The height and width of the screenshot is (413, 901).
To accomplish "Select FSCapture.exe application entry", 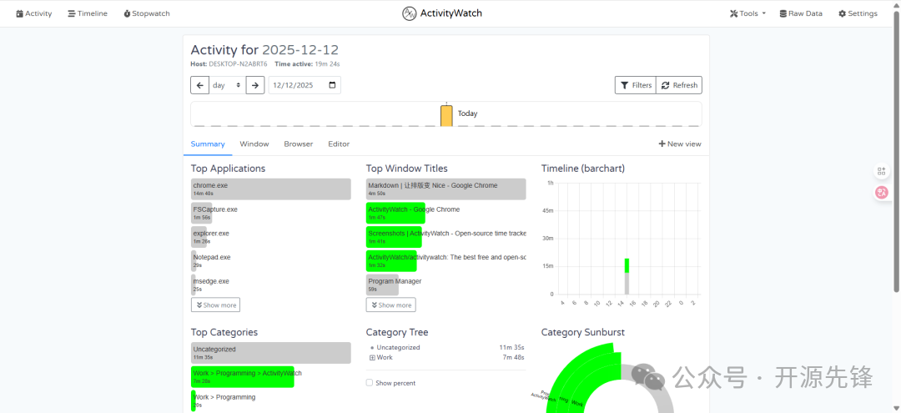I will coord(270,213).
